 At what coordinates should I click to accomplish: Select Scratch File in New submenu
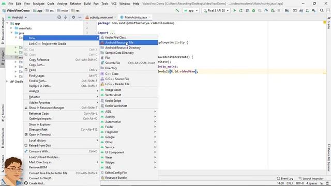tap(129, 63)
